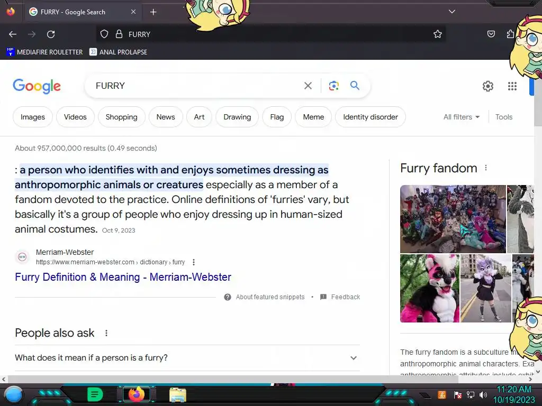Open a new tab with plus button

pos(153,12)
